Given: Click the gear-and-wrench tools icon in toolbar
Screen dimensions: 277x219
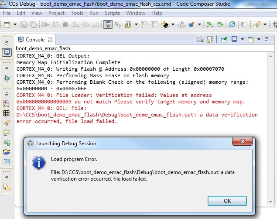Looking at the screenshot, I should pyautogui.click(x=118, y=24).
